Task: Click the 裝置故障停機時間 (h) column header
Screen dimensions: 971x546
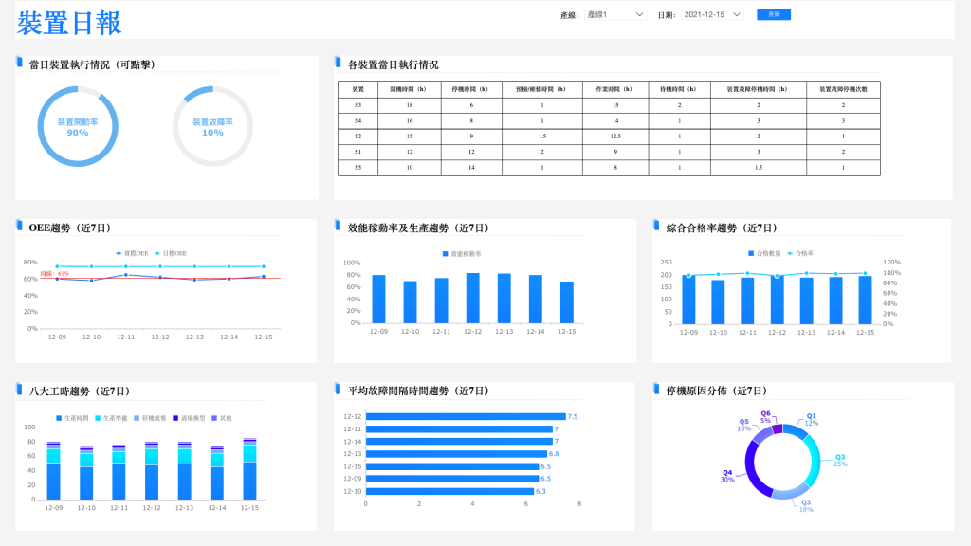Action: (759, 89)
